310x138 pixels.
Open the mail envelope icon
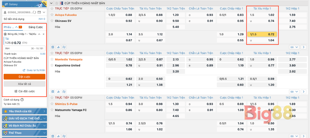coord(39,12)
